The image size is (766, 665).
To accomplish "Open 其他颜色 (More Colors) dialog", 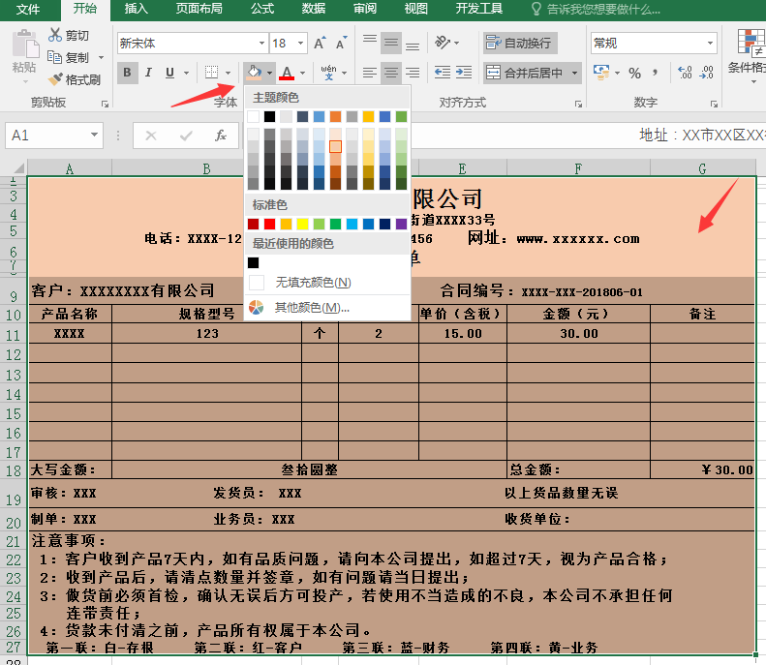I will point(326,307).
